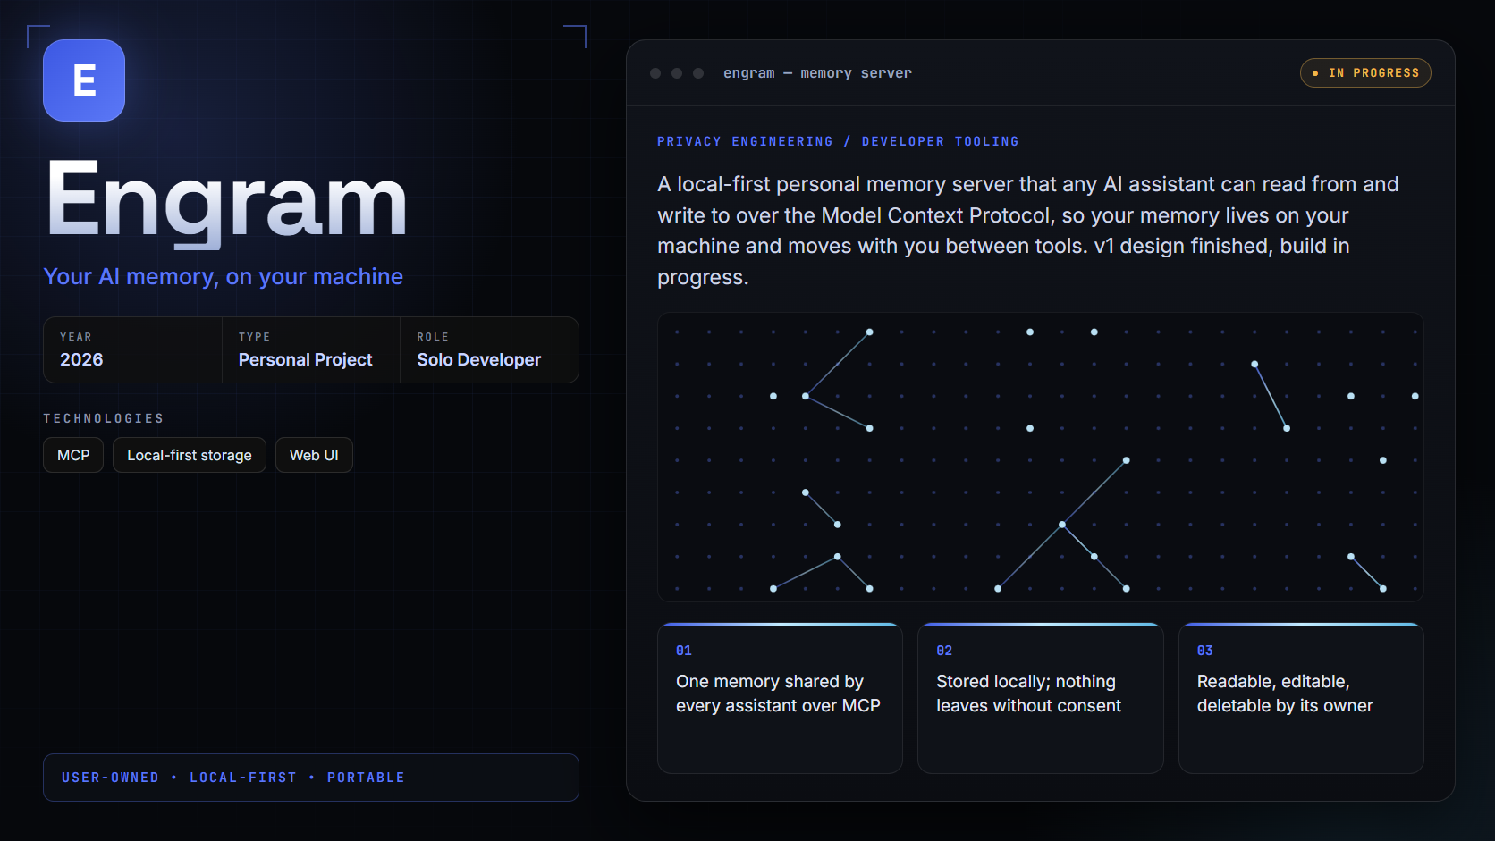The image size is (1495, 841).
Task: Select the MCP technology tag
Action: [x=73, y=455]
